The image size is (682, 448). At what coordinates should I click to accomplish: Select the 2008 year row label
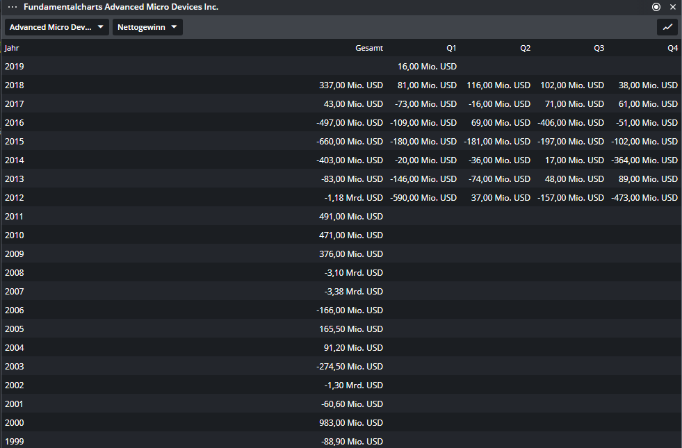(15, 272)
